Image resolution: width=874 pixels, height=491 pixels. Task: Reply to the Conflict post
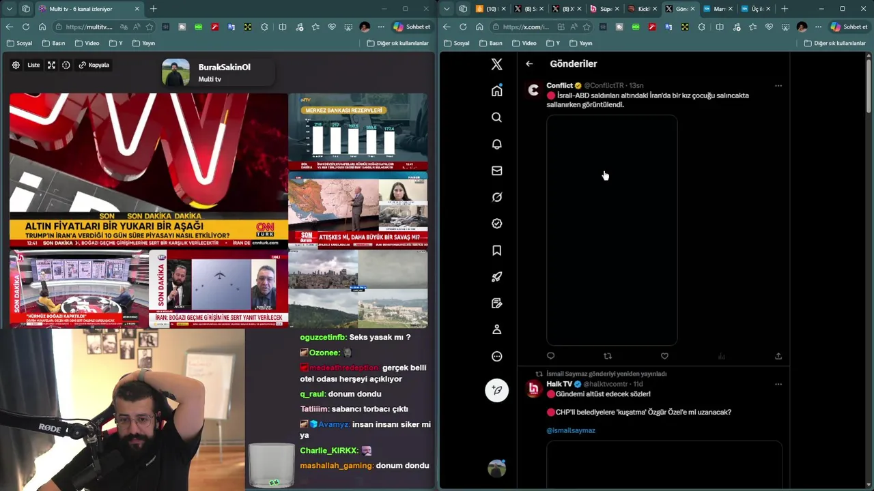[x=551, y=356]
